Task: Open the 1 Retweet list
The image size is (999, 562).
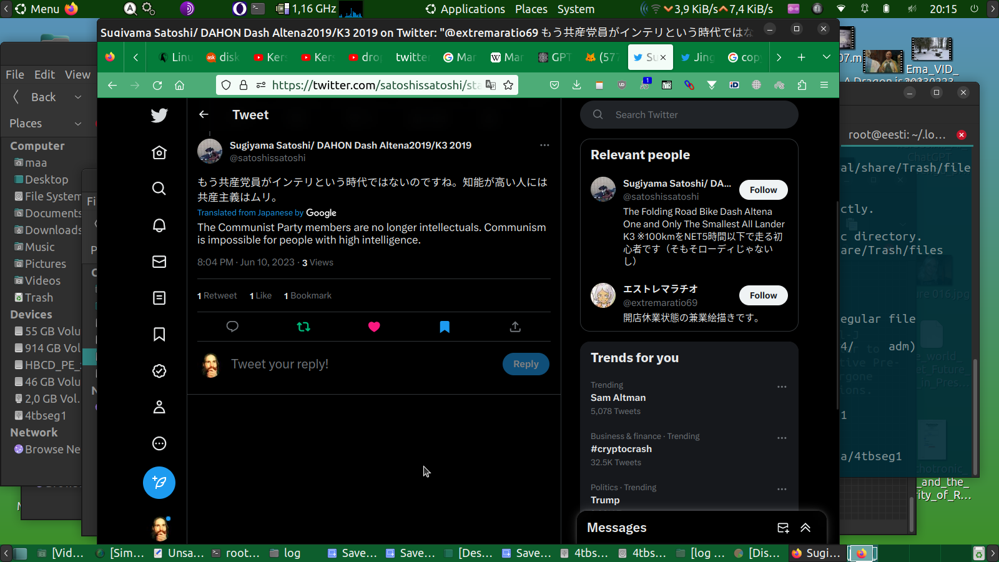Action: 217,295
